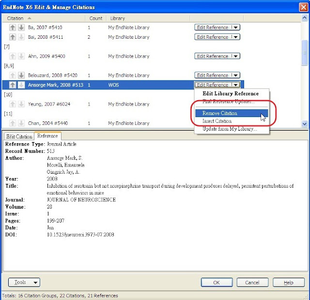Click the [11] citation group label
The image size is (310, 300).
coord(8,114)
